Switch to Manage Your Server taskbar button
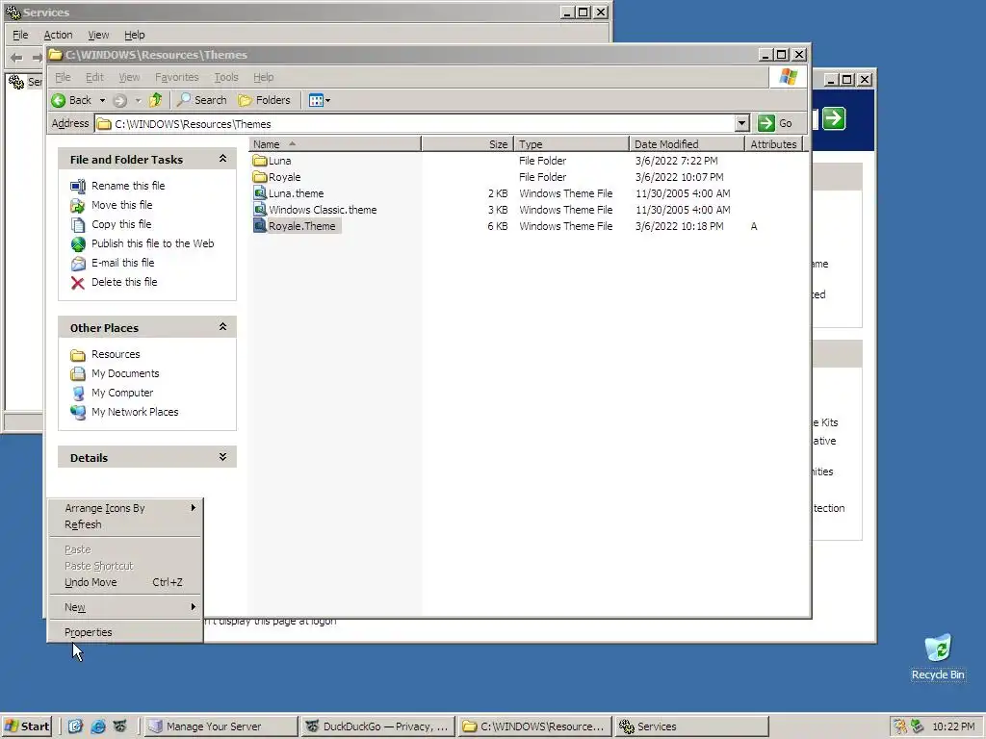986x739 pixels. coord(220,726)
